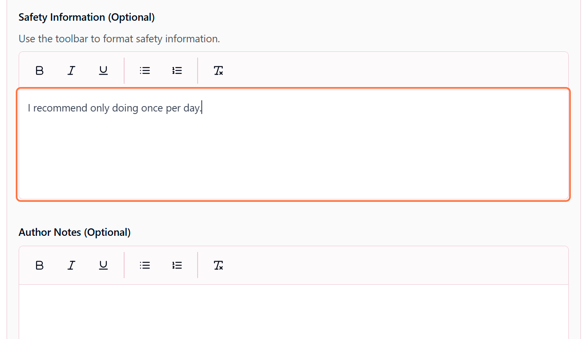Toggle italic in Author Notes toolbar
587x339 pixels.
pyautogui.click(x=71, y=265)
